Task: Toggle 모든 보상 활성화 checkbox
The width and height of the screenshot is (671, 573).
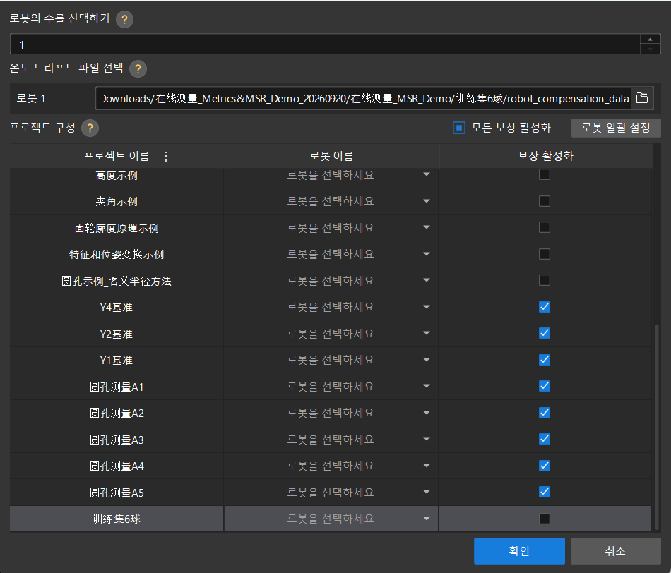Action: click(458, 128)
